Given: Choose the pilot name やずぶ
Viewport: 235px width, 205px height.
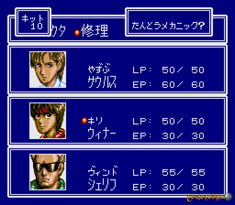Looking at the screenshot, I should coord(99,69).
